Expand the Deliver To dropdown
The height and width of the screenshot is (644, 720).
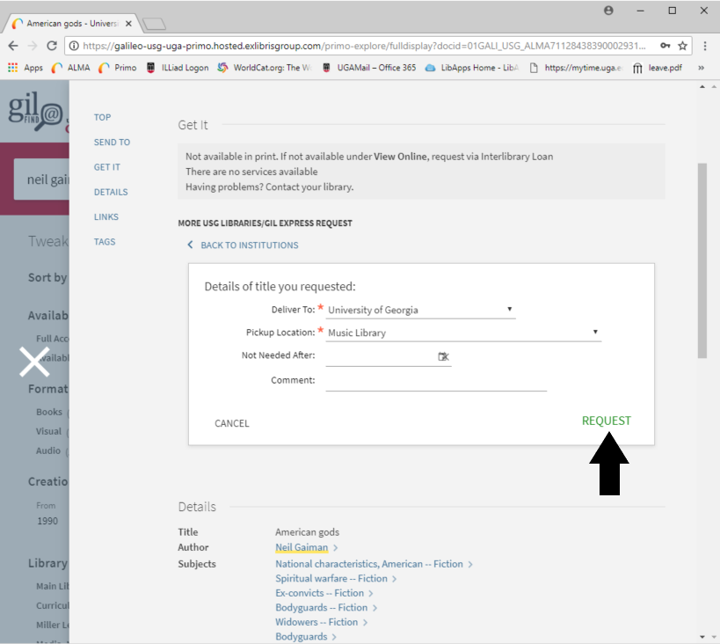point(509,310)
